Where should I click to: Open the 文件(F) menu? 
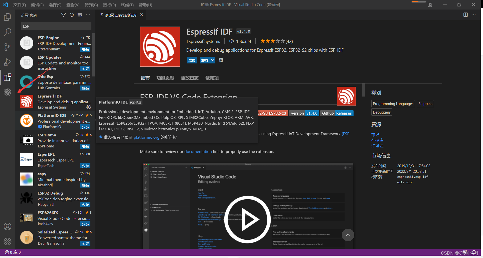pyautogui.click(x=20, y=5)
